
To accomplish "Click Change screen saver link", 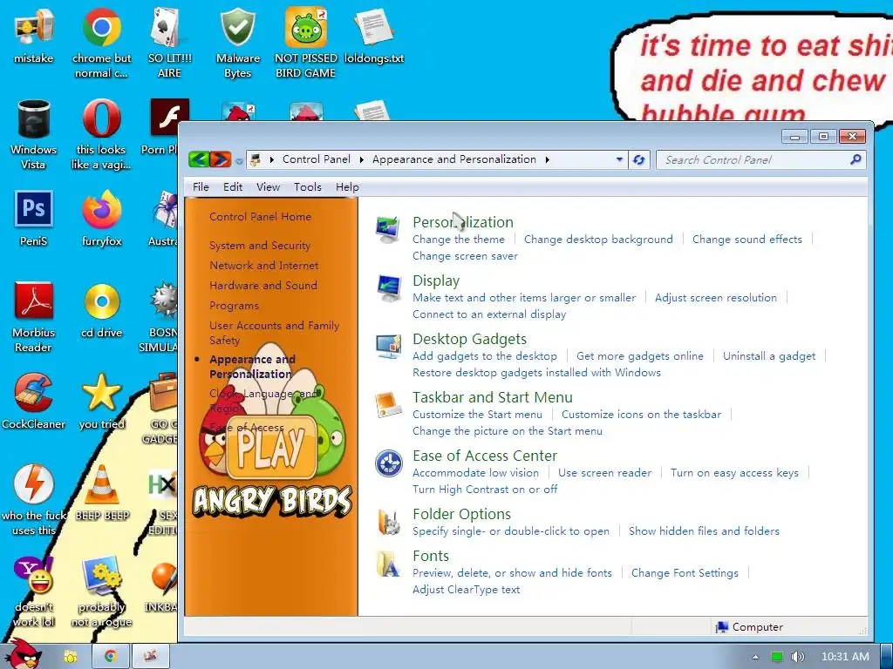I will [x=465, y=256].
